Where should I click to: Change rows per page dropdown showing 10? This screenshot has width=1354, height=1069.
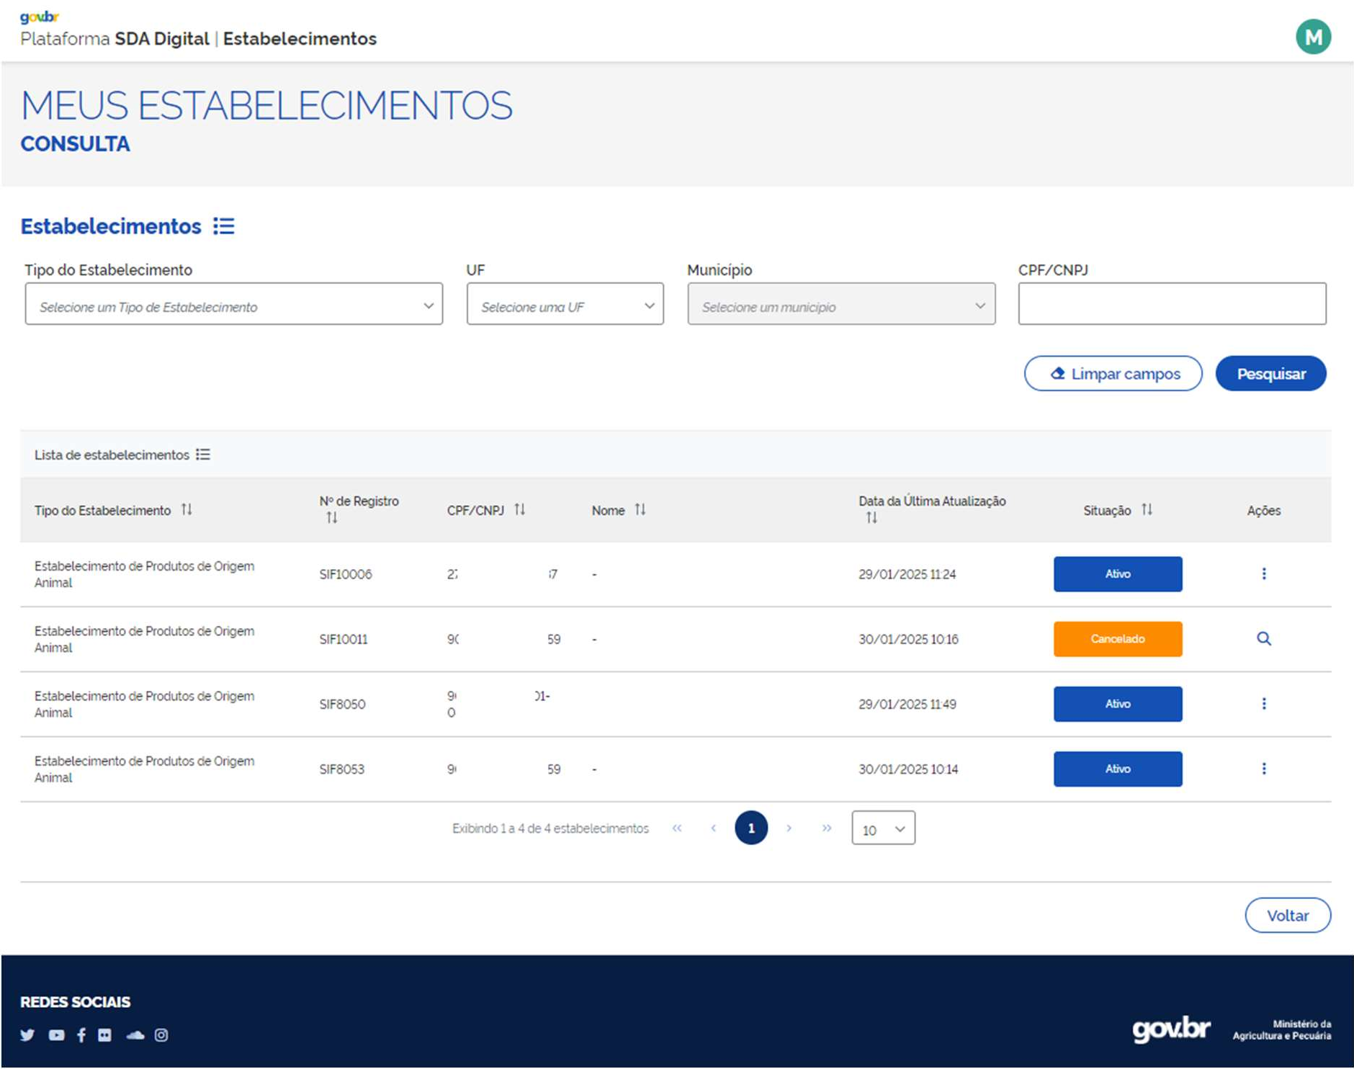coord(883,828)
